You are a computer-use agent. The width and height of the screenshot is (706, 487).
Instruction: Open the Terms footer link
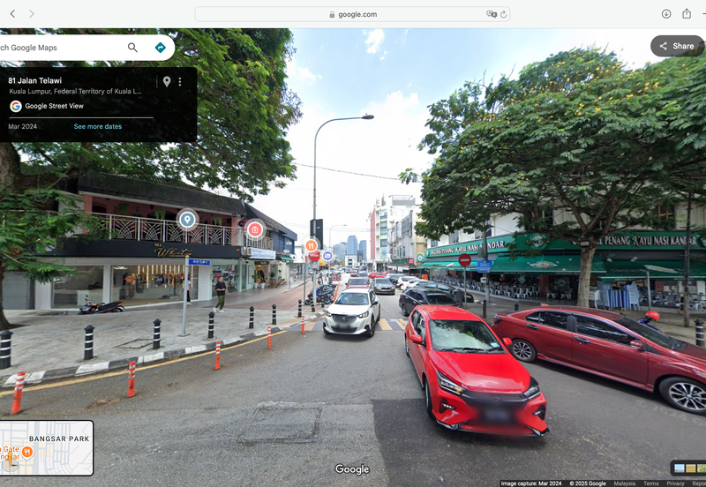(x=651, y=483)
